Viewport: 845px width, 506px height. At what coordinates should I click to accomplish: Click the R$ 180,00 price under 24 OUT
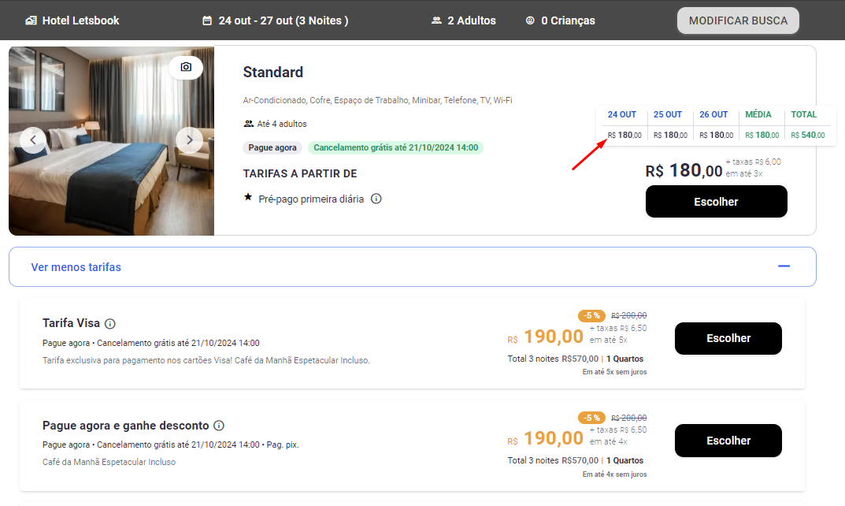click(624, 135)
